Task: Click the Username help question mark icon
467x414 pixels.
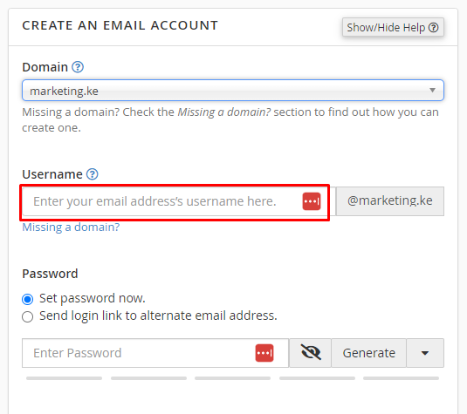Action: [x=92, y=174]
